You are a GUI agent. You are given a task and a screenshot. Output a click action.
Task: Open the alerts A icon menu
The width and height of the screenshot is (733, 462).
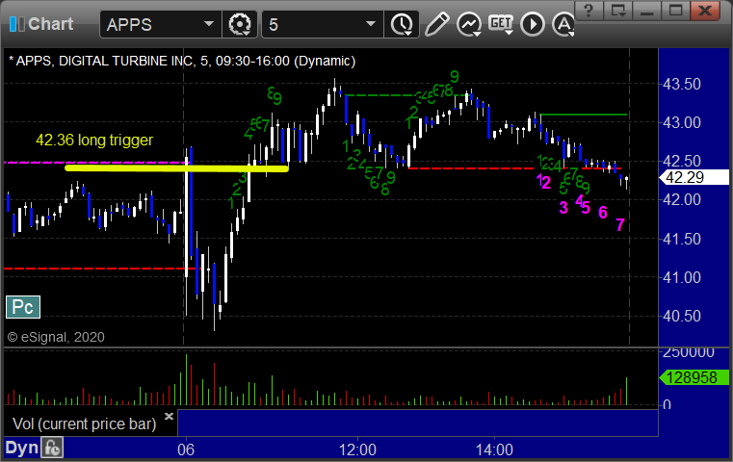563,24
